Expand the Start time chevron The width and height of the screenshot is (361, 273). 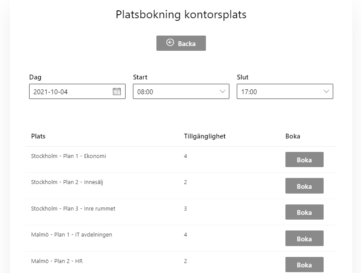click(222, 91)
